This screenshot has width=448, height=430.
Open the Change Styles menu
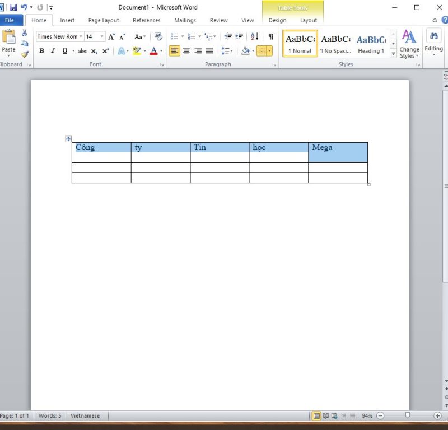pyautogui.click(x=409, y=44)
